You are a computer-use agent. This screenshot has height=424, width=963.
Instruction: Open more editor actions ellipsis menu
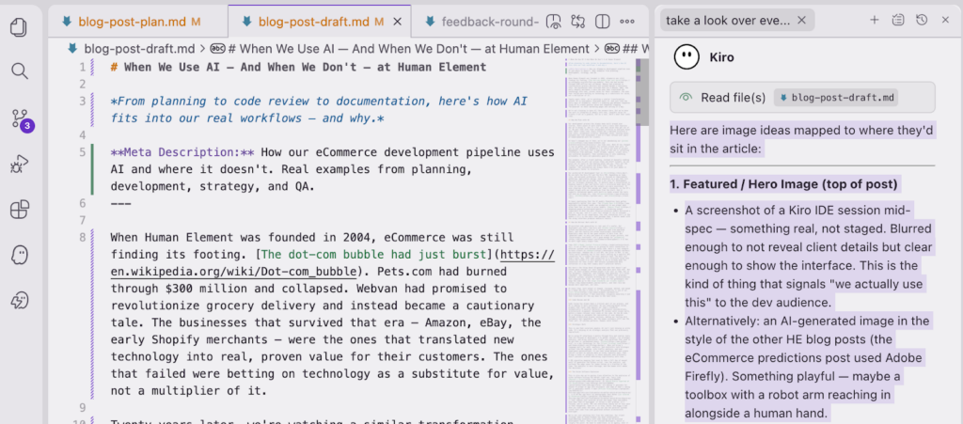(627, 22)
